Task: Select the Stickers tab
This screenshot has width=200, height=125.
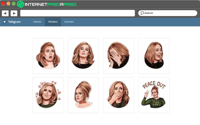Action: tap(53, 22)
